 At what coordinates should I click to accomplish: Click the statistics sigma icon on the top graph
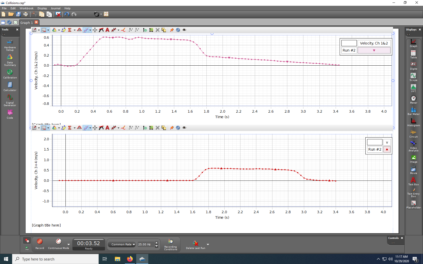[70, 30]
